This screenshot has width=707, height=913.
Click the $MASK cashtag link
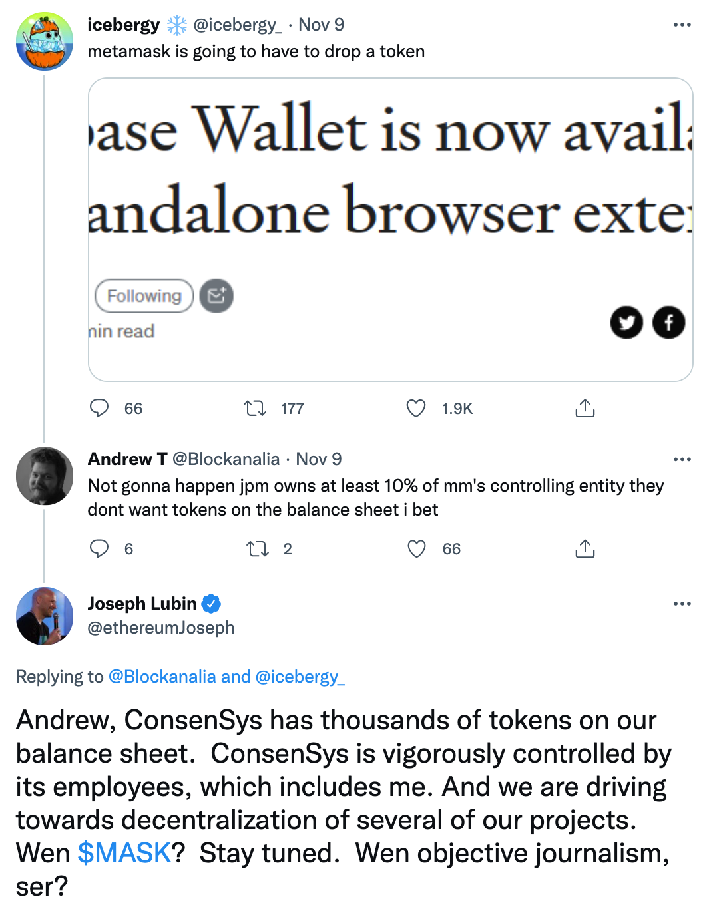pyautogui.click(x=124, y=853)
